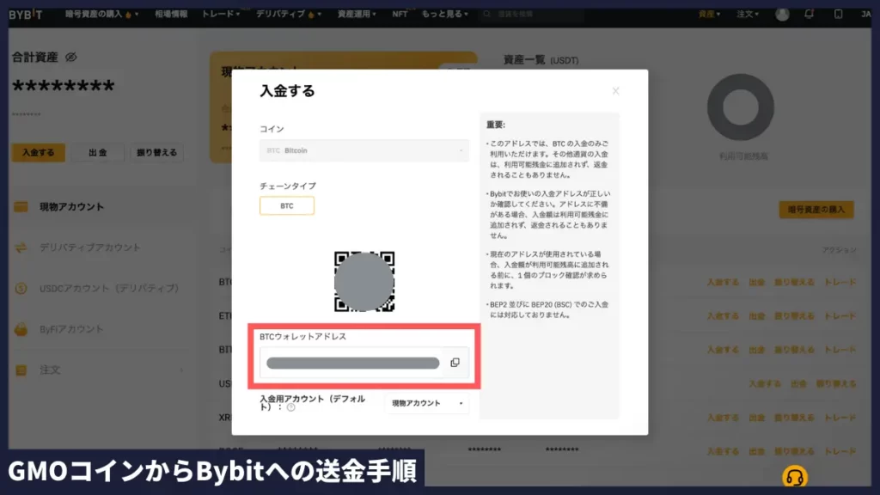Go to 相場情報 in the top navigation
The width and height of the screenshot is (880, 495).
click(x=171, y=14)
